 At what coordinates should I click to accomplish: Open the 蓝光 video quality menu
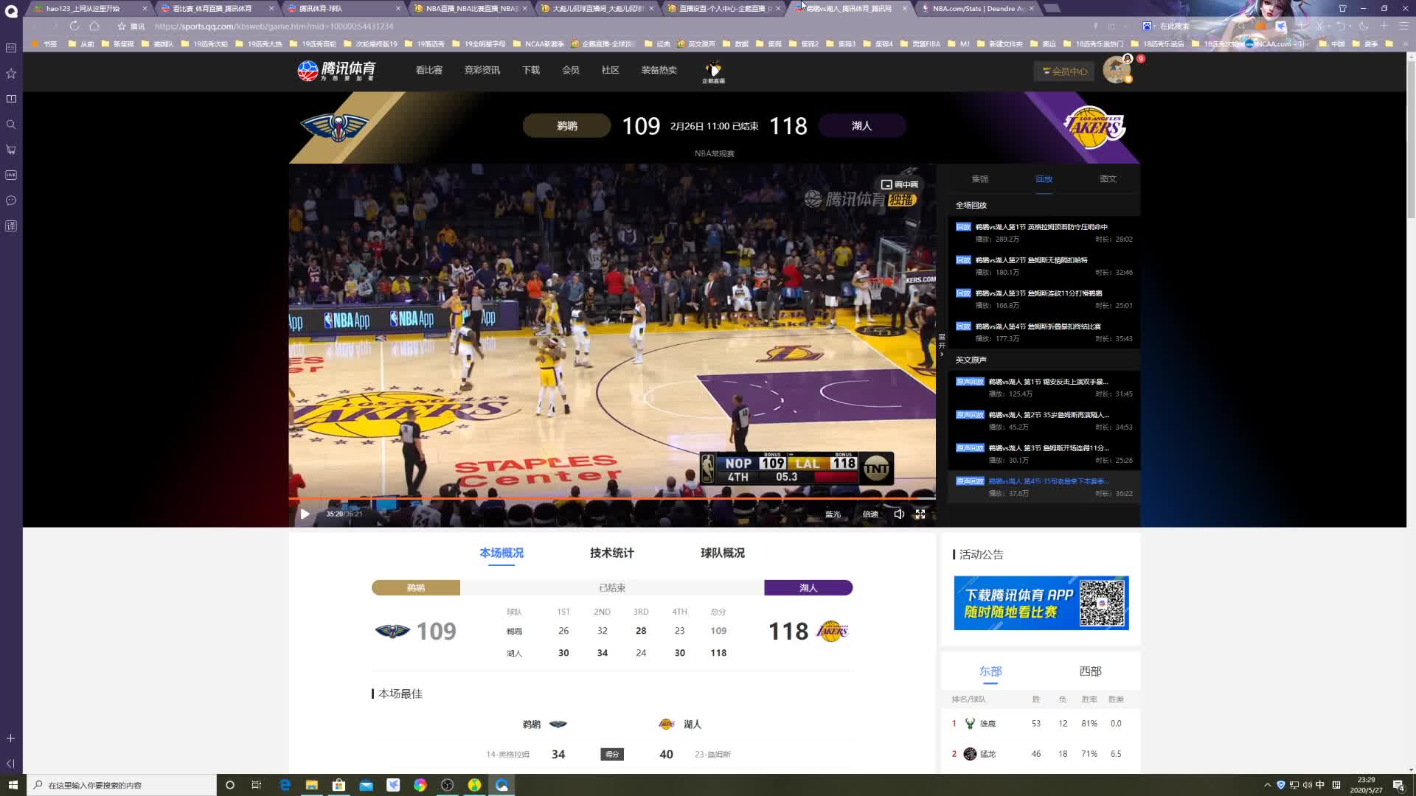click(833, 514)
